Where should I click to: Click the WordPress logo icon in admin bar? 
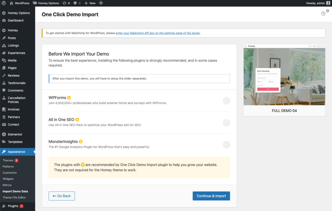(4, 3)
